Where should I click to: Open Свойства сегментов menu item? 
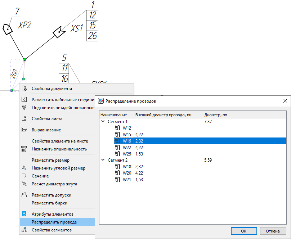pyautogui.click(x=52, y=230)
